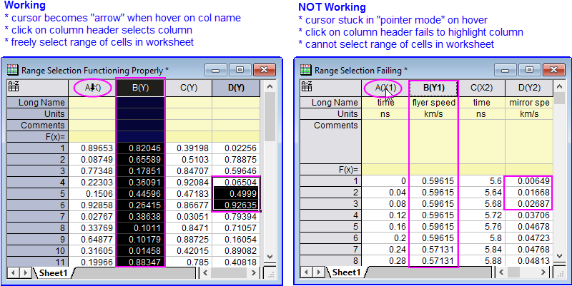The image size is (572, 286).
Task: Click the A-Z select-all corner icon in the left worksheet
Action: tap(14, 86)
